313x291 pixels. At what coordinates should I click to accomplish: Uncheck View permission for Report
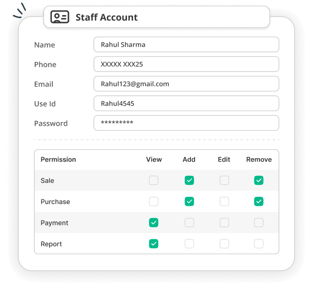click(x=154, y=244)
